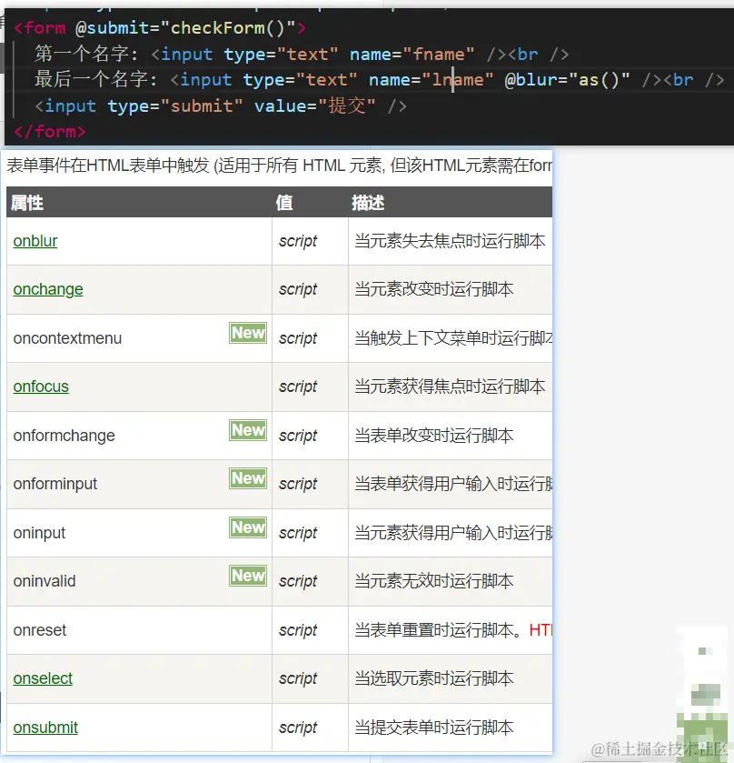The height and width of the screenshot is (763, 734).
Task: Place cursor on @submit="checkForm()" in code
Action: click(185, 27)
